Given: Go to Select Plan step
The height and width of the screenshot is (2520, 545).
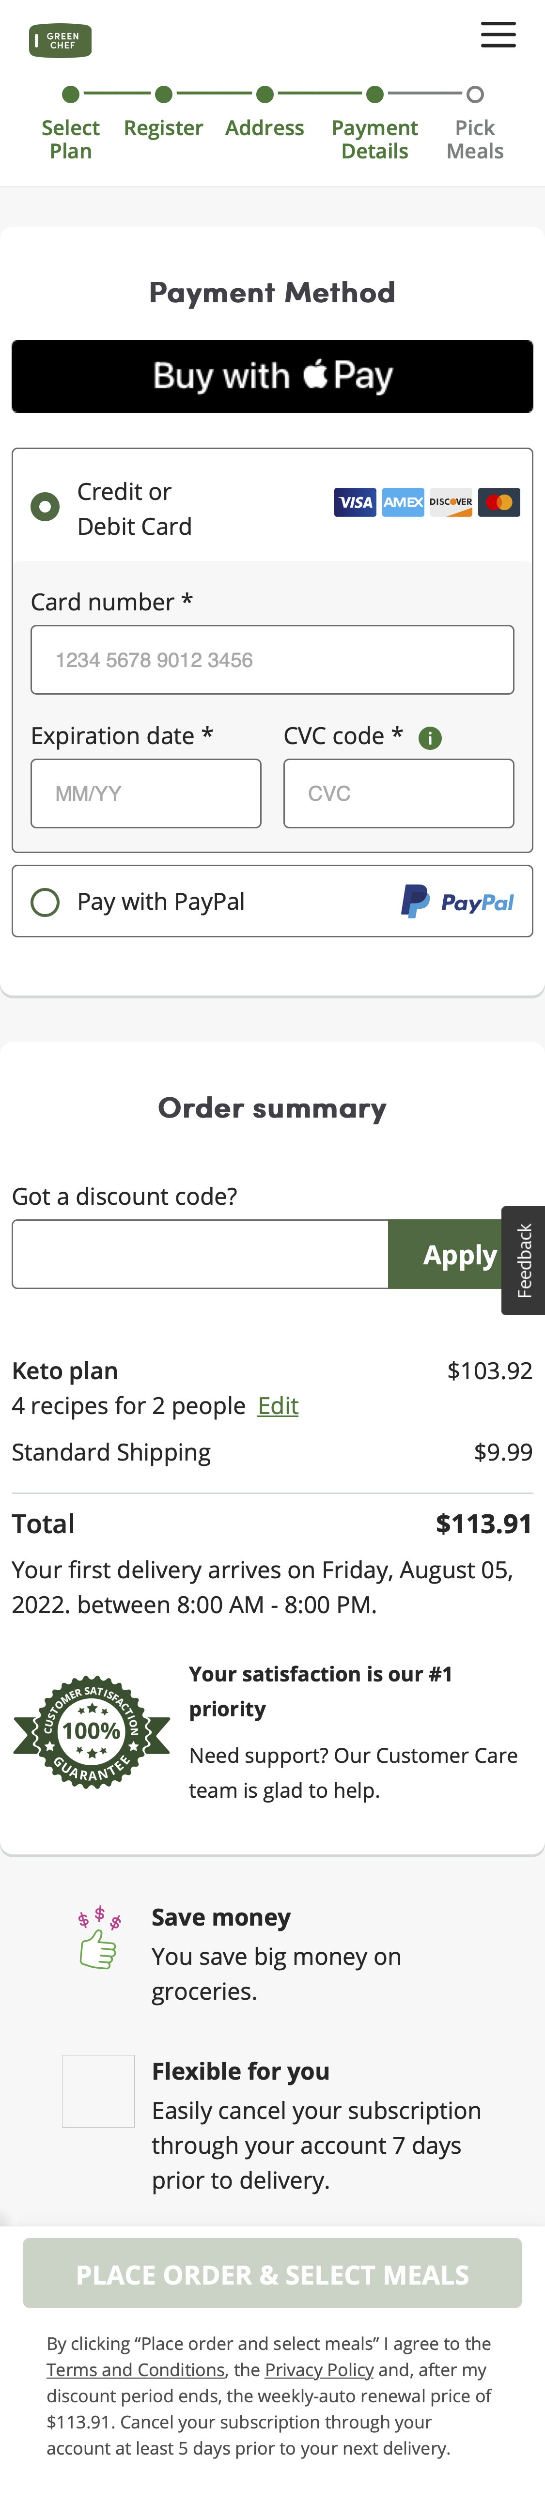Looking at the screenshot, I should (70, 138).
